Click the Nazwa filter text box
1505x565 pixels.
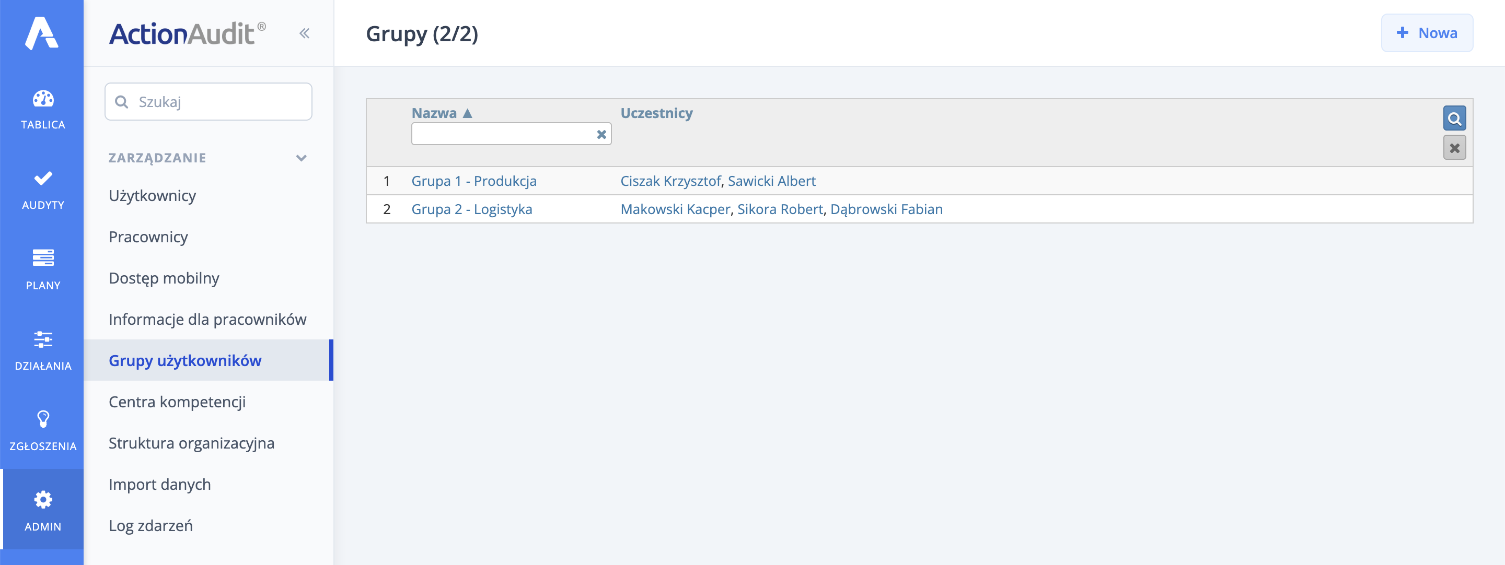click(502, 135)
